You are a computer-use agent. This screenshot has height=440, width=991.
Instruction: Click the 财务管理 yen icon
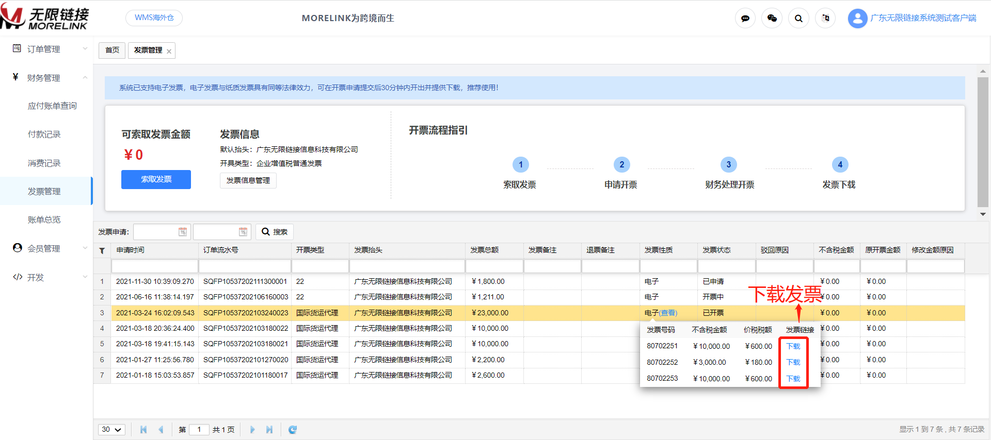(x=16, y=77)
